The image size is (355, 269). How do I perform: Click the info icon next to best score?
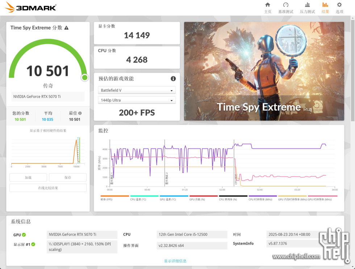80,113
